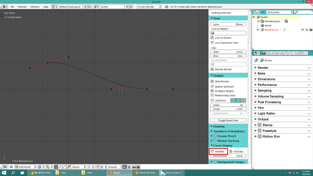Open the Curve data properties tab
This screenshot has width=313, height=176.
point(293,53)
